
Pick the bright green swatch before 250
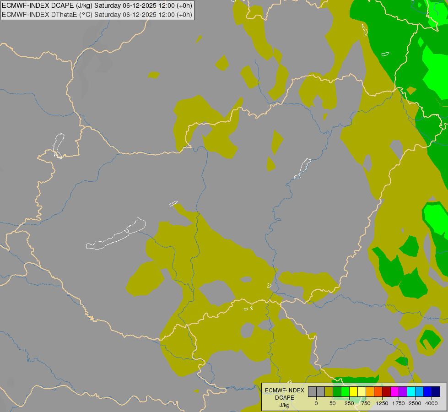point(345,392)
